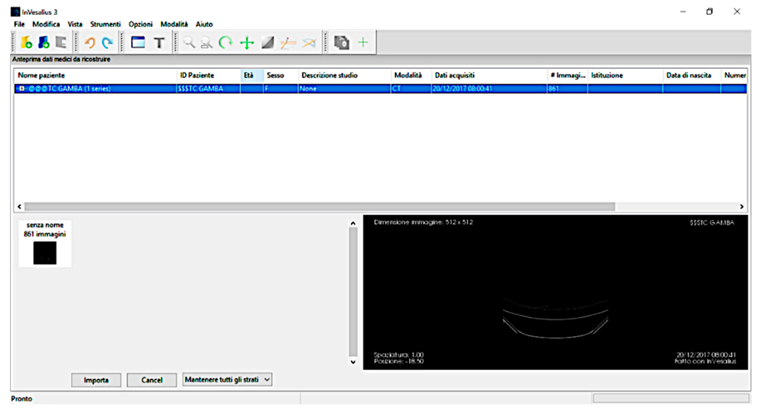
Task: Click the Importa button
Action: pyautogui.click(x=96, y=380)
